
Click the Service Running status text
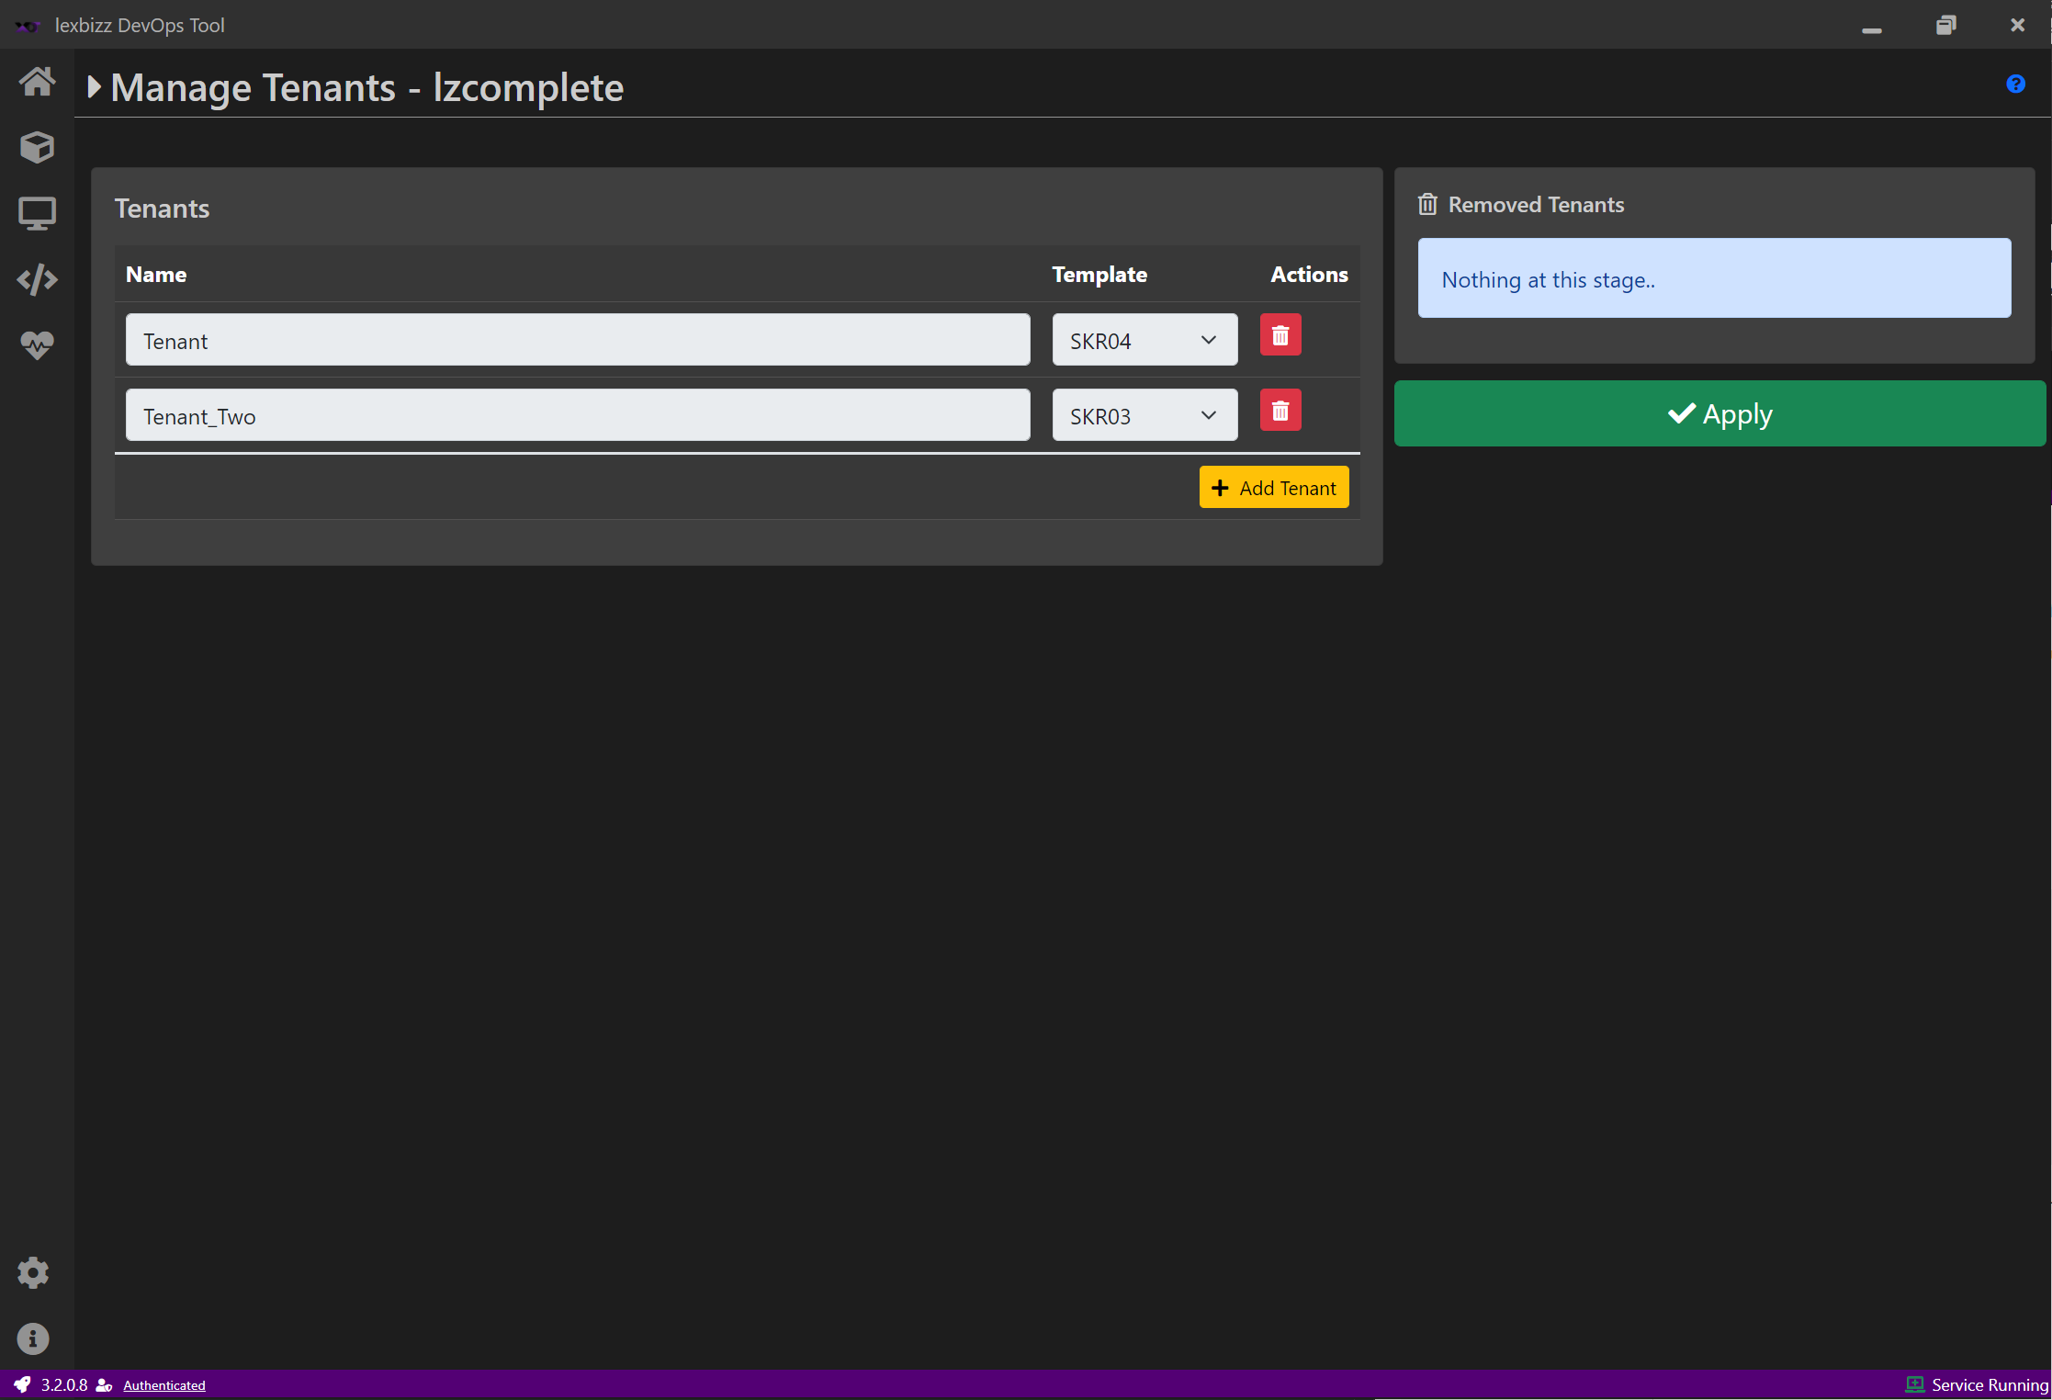pyautogui.click(x=1990, y=1385)
